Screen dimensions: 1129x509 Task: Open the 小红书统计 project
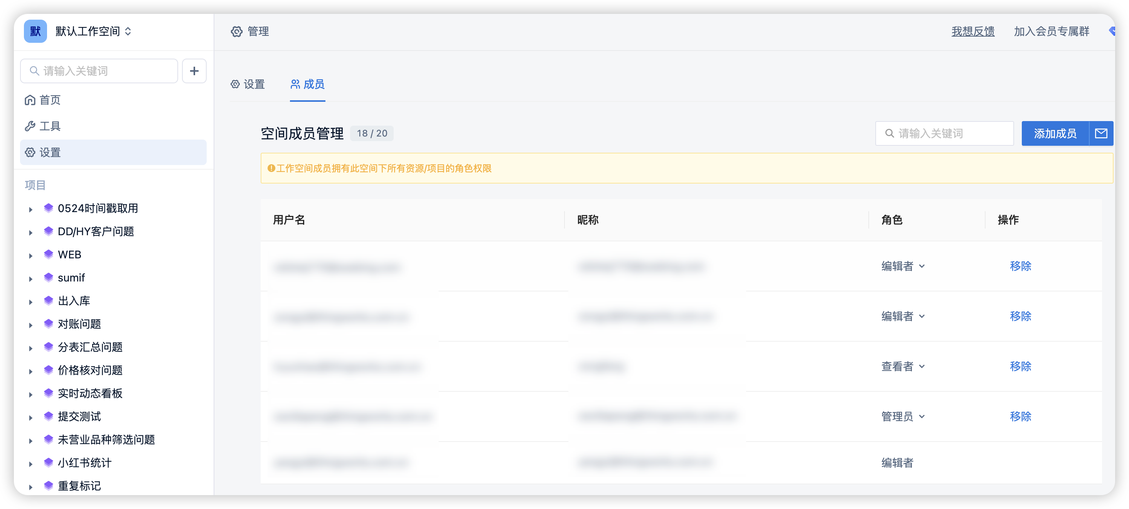tap(84, 462)
